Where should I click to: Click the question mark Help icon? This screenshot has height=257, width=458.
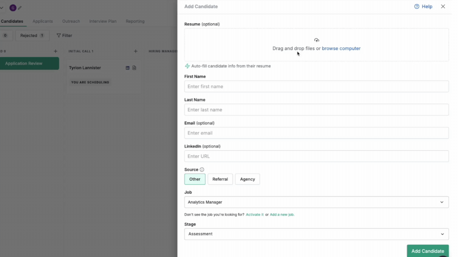[417, 7]
